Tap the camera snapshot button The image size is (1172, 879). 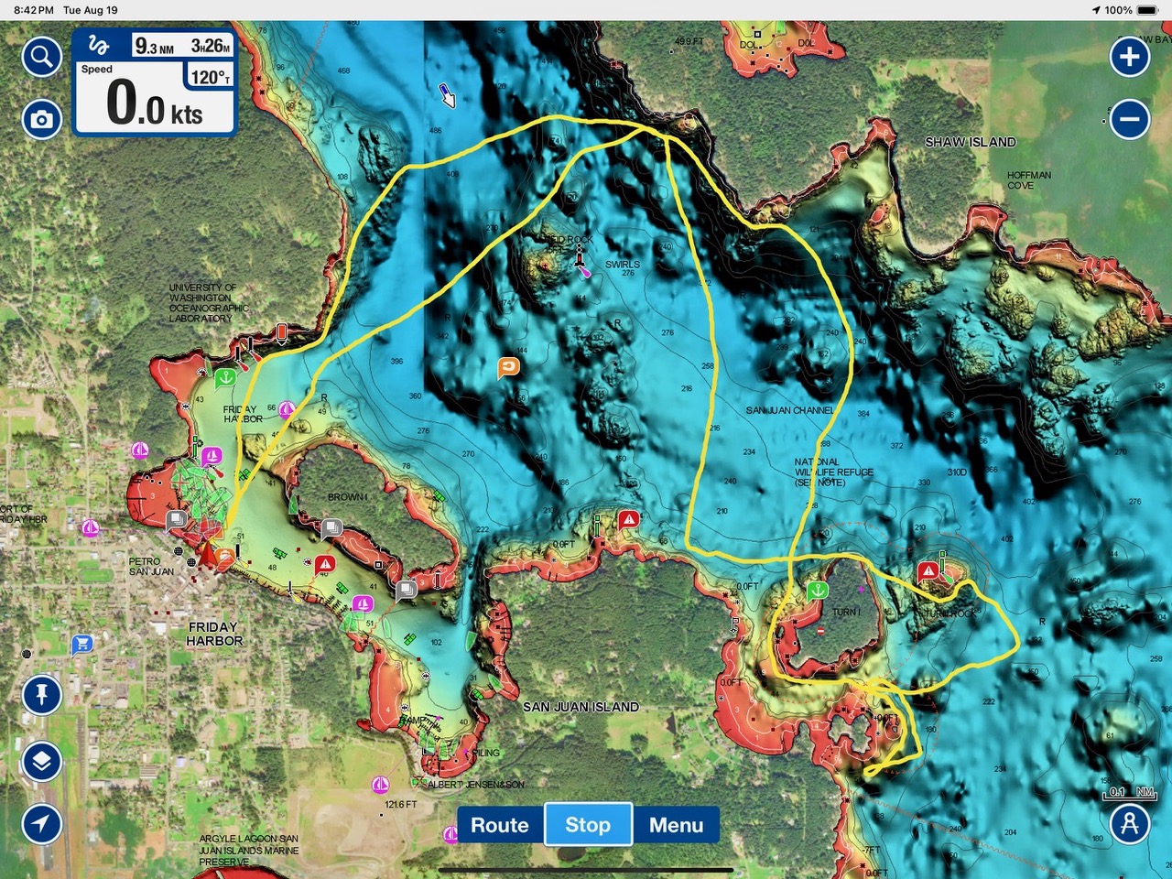41,119
